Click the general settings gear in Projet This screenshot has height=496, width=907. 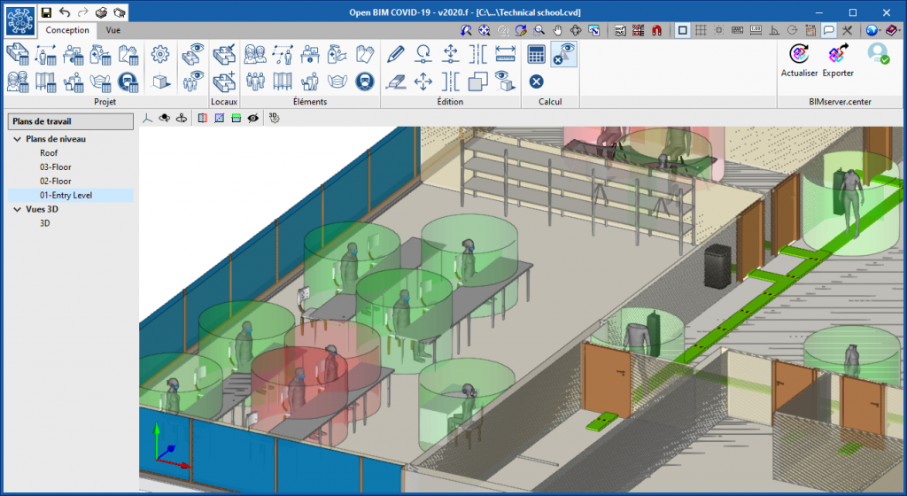click(x=159, y=54)
